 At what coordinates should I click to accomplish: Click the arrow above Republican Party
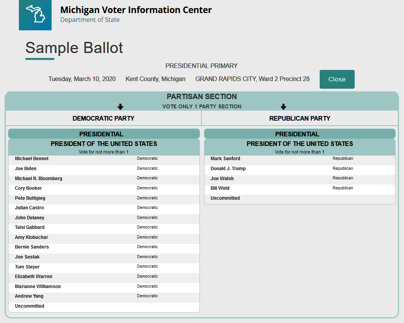pyautogui.click(x=283, y=106)
